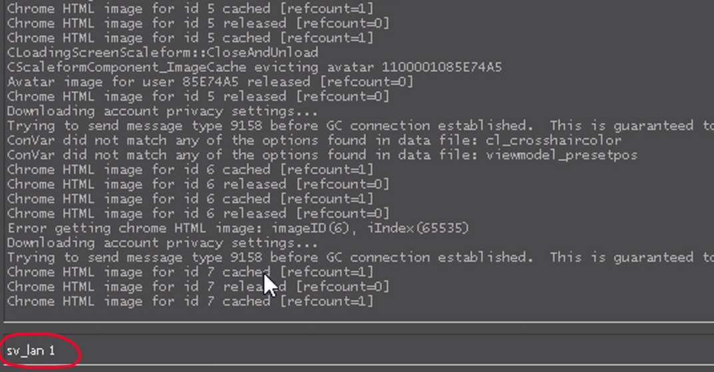714x372 pixels.
Task: Select the ImageCache evicting avatar log line
Action: (253, 67)
